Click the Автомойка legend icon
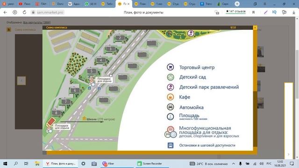299x168 pixels. coord(170,107)
